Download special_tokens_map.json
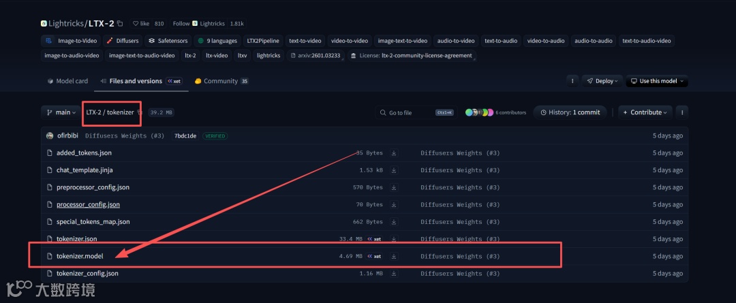 pyautogui.click(x=395, y=222)
